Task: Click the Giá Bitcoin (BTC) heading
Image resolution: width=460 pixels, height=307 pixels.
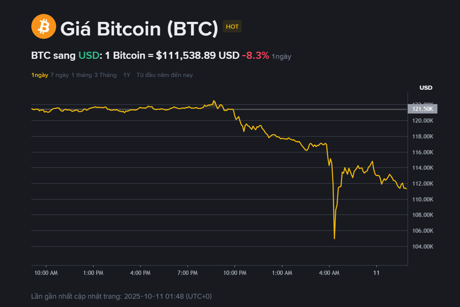Action: (140, 28)
